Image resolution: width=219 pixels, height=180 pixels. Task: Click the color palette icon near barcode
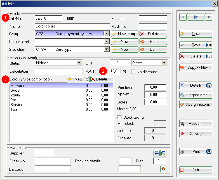click(x=163, y=169)
